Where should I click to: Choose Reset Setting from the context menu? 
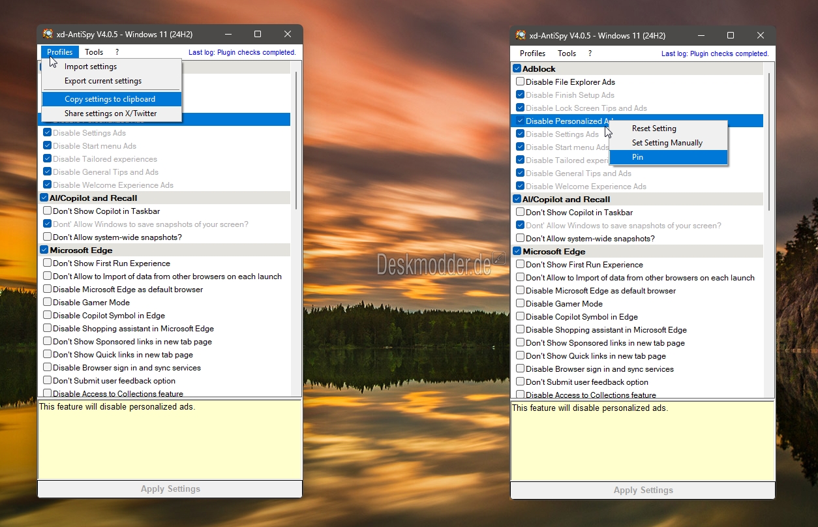(669, 128)
